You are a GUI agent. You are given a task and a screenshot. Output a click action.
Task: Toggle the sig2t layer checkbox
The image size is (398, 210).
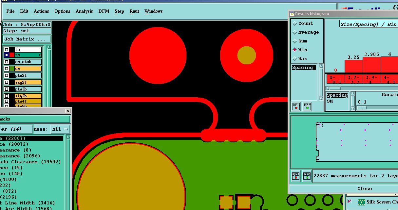coord(7,82)
